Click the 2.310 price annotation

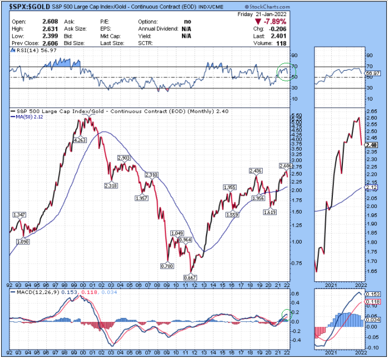tap(151, 175)
